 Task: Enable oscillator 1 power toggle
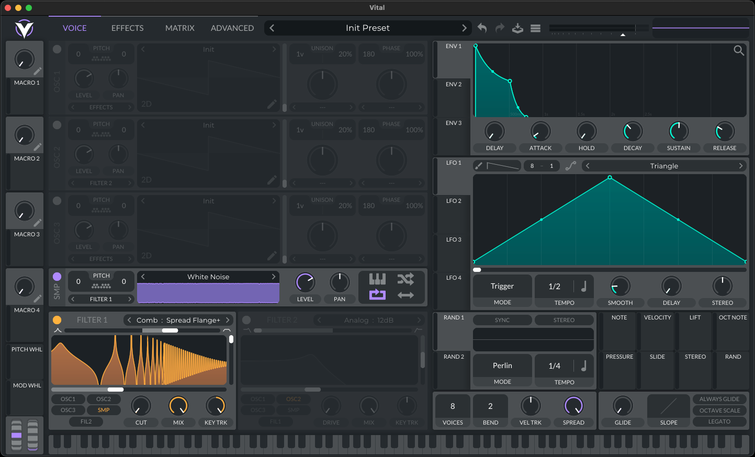tap(57, 49)
